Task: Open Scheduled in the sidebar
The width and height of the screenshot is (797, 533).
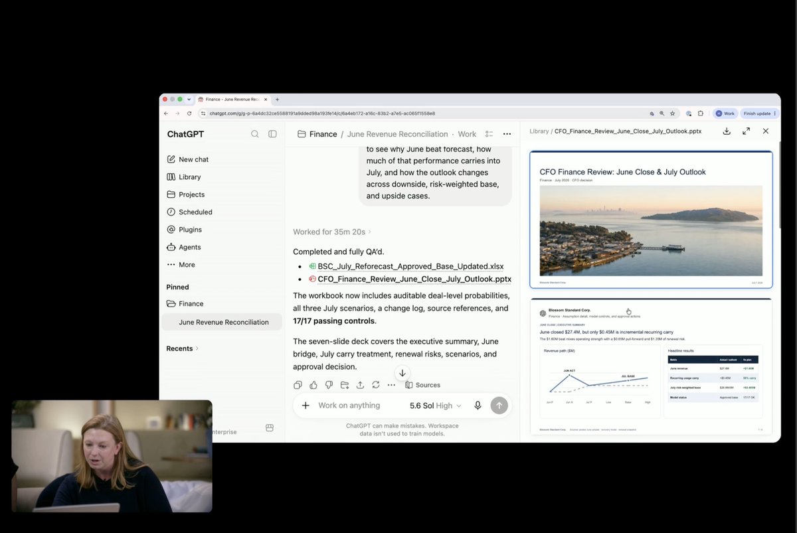Action: click(190, 212)
